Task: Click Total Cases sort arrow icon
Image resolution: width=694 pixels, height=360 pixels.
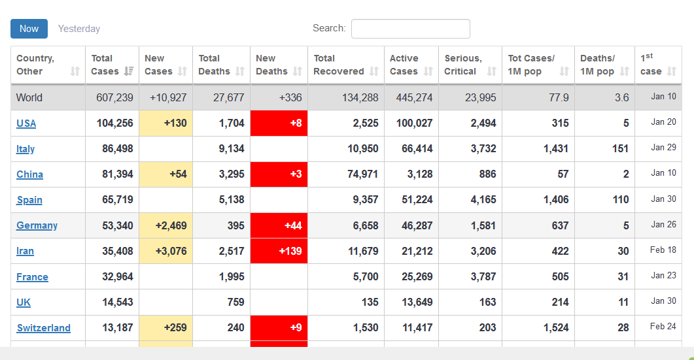Action: (x=129, y=71)
